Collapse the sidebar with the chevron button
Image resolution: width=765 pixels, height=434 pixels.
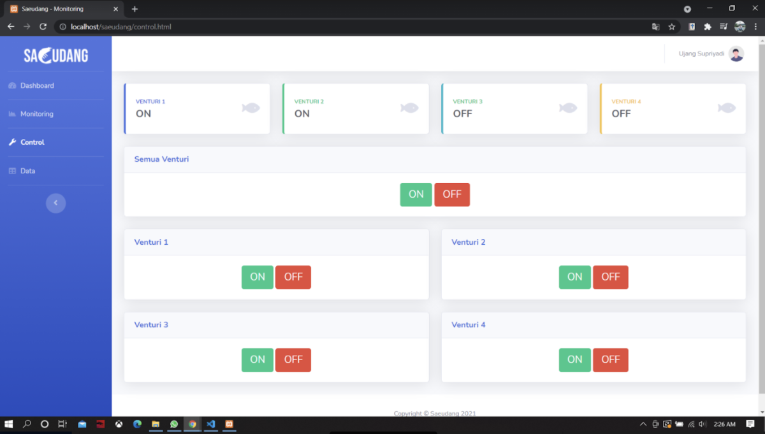pos(55,203)
